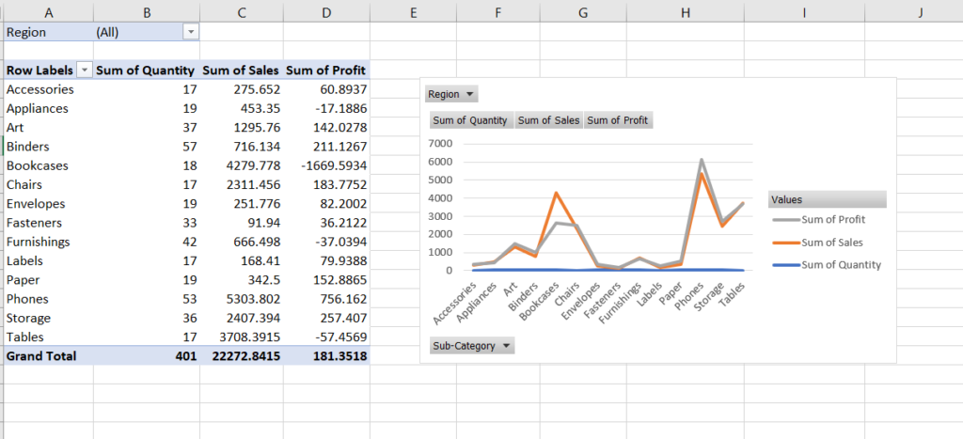Click the Sum of Quantity chart field button
This screenshot has width=963, height=439.
click(470, 120)
